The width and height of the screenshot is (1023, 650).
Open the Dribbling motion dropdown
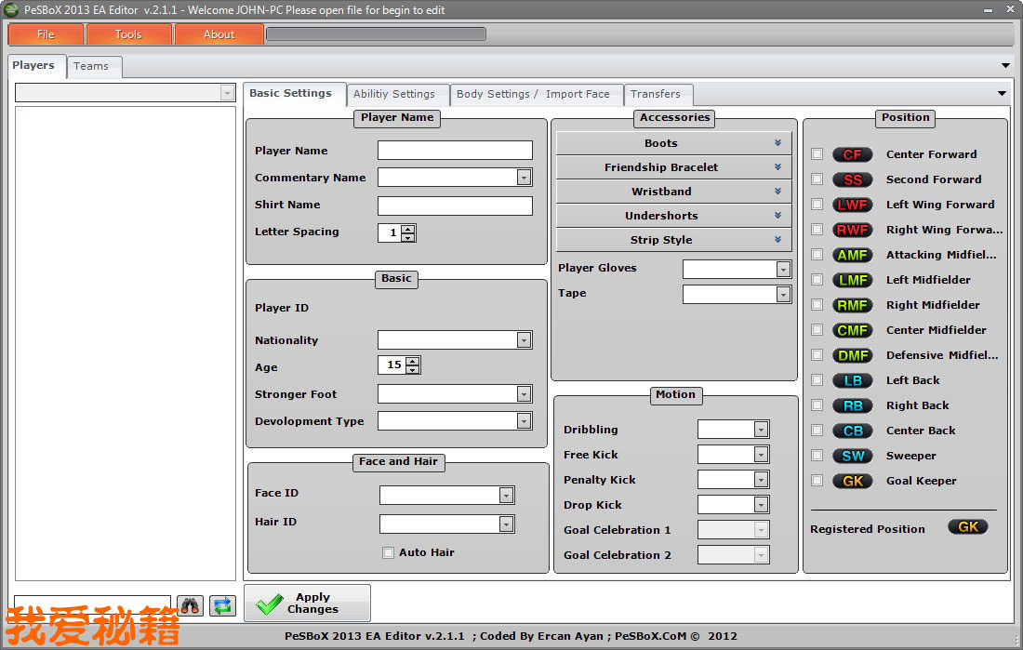[x=761, y=430]
